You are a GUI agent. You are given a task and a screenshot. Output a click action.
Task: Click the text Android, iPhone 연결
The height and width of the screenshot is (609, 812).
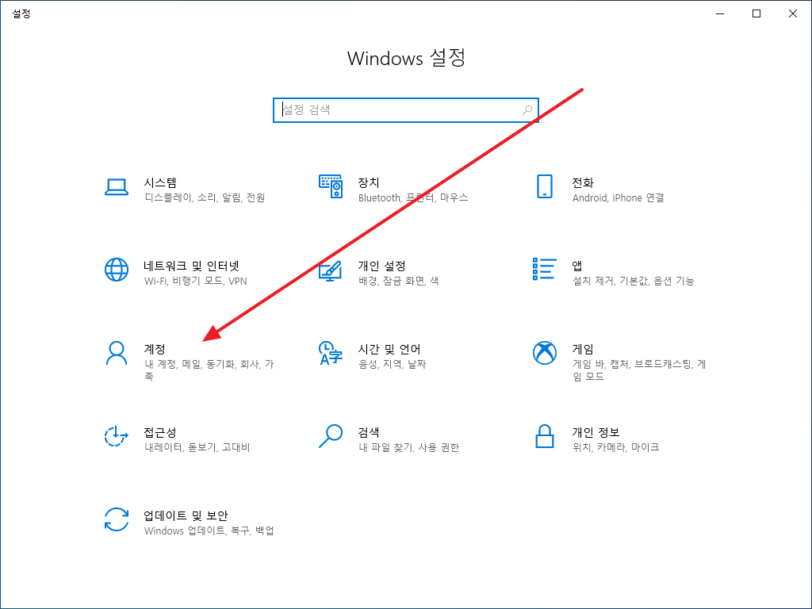(618, 197)
